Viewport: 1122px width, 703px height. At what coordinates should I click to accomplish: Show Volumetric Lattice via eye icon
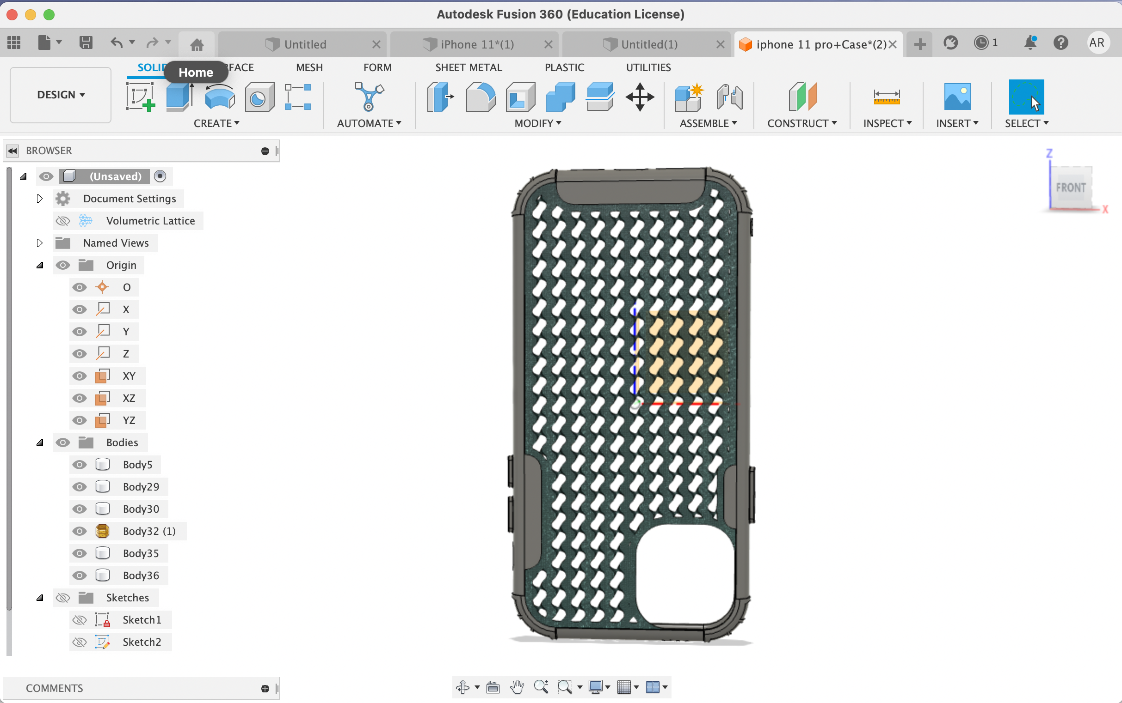[63, 221]
